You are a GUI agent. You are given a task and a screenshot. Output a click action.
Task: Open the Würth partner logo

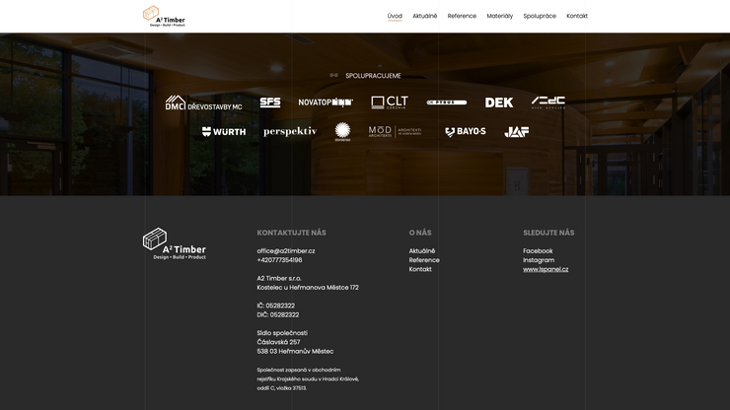224,132
